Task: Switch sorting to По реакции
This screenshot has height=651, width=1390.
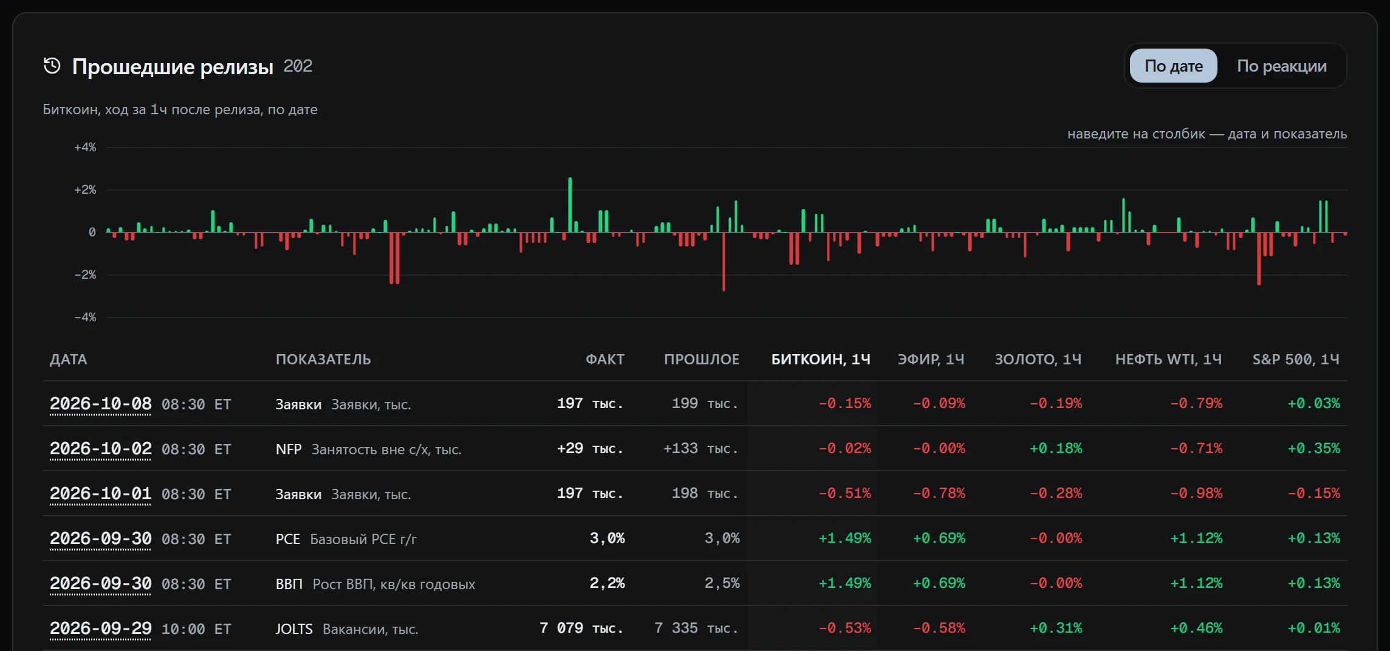Action: pos(1281,66)
